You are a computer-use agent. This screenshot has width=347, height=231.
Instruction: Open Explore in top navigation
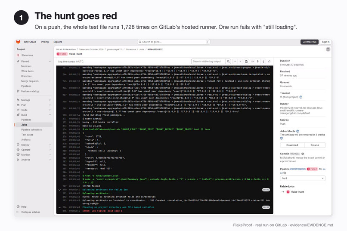58,42
